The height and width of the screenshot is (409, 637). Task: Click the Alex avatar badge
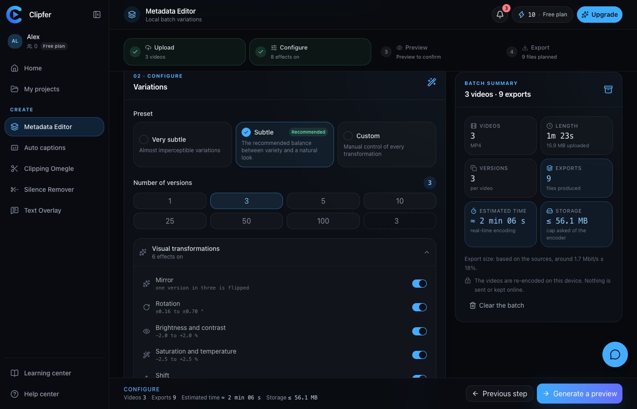(x=15, y=41)
